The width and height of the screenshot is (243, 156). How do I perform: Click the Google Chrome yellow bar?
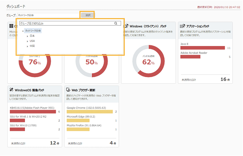point(90,112)
